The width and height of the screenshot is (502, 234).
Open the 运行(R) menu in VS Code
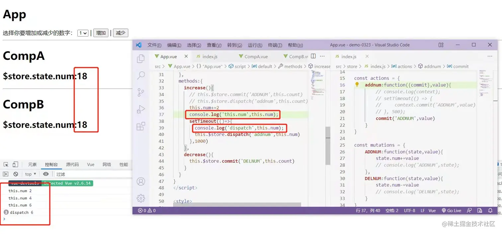[255, 45]
